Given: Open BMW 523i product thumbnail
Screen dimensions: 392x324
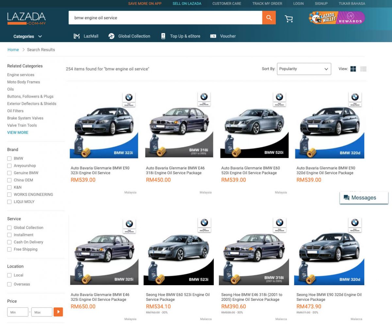Looking at the screenshot, I should (x=179, y=251).
